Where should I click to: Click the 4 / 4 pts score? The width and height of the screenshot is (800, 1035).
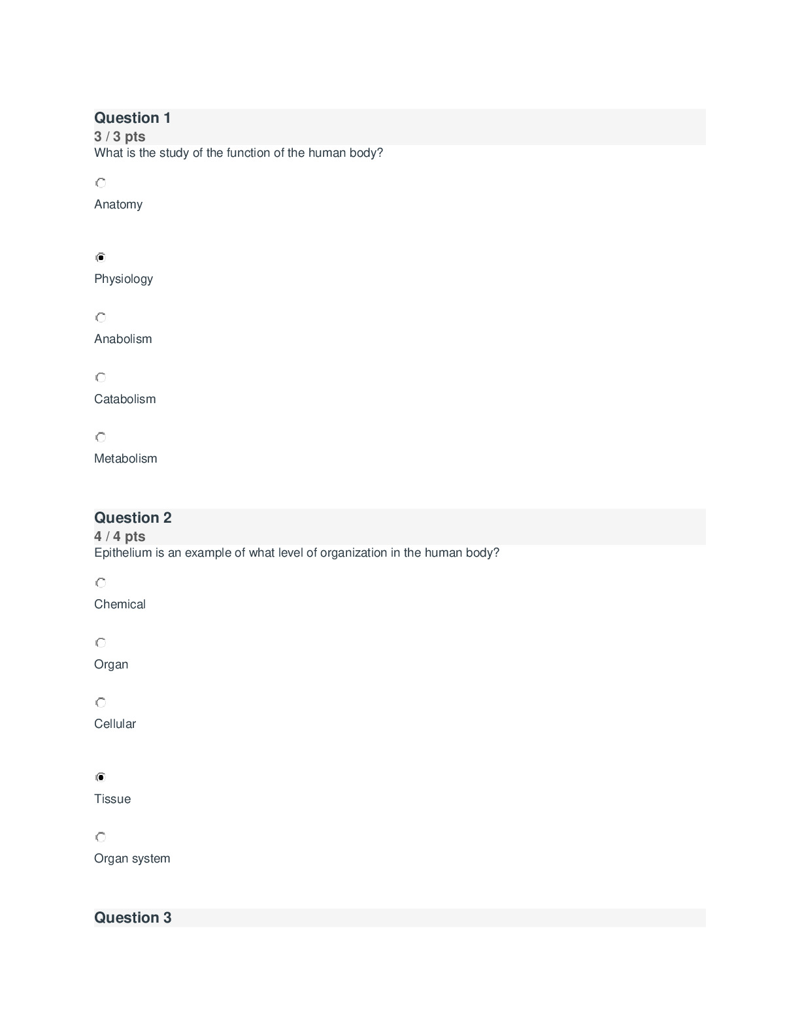(x=120, y=536)
